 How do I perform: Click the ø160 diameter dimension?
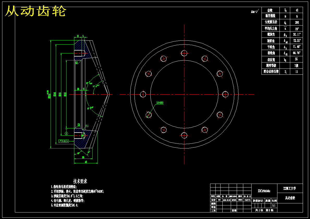(x=60, y=94)
